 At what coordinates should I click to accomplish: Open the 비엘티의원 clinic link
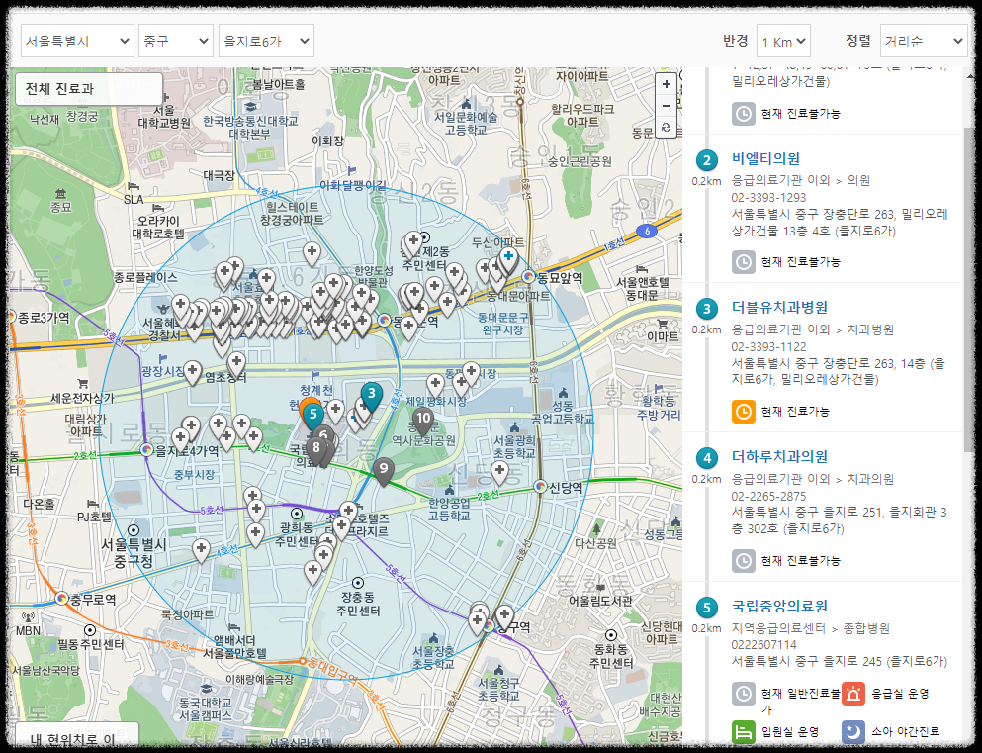pyautogui.click(x=766, y=158)
